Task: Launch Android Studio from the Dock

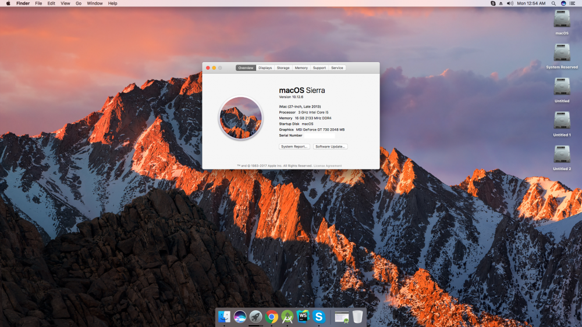Action: [287, 317]
